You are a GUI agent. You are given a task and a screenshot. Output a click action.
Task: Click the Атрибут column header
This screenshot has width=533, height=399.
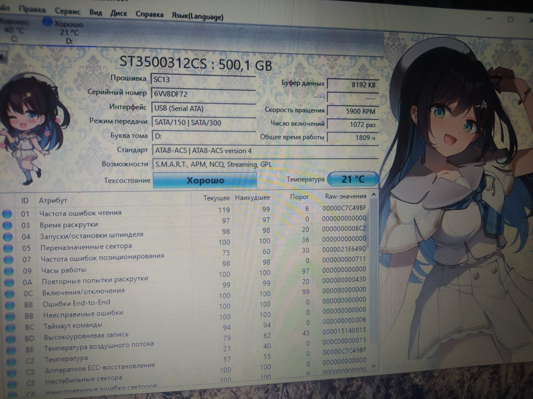[x=53, y=200]
